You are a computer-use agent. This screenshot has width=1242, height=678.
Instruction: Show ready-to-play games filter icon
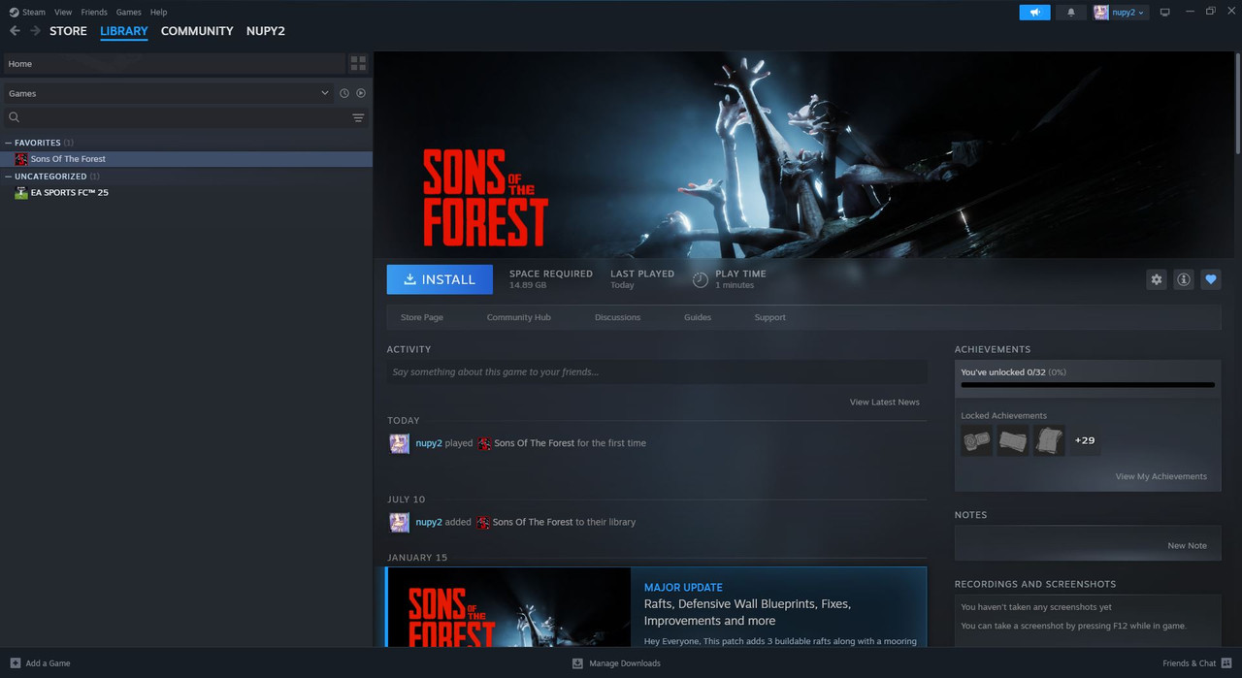(x=361, y=93)
